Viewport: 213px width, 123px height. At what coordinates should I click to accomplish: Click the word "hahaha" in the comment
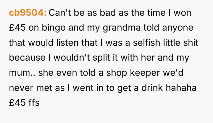point(181,88)
